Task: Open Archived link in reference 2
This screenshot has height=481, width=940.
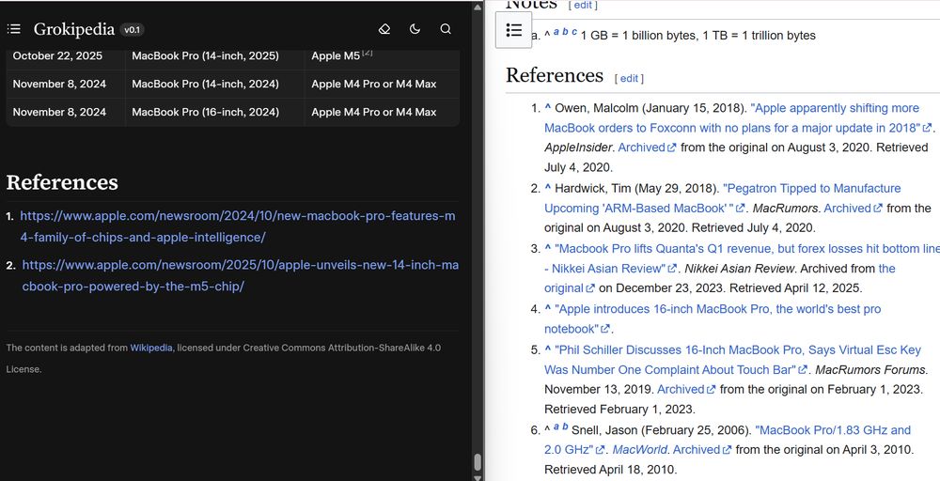Action: pos(854,208)
